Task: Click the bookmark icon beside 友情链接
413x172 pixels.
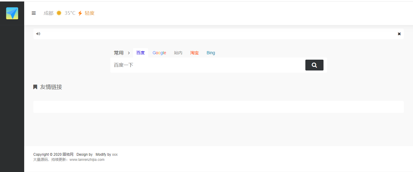Action: pos(35,87)
